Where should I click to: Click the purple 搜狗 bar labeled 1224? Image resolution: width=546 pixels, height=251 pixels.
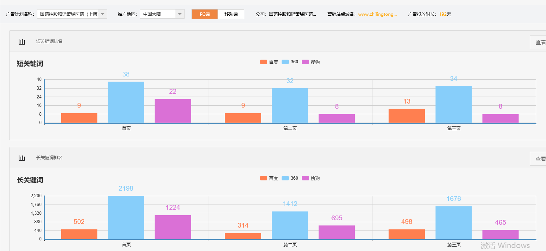click(173, 227)
